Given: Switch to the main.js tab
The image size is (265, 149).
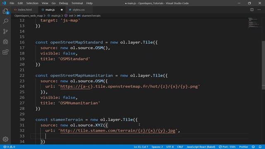Looking at the screenshot, I should tap(50, 10).
